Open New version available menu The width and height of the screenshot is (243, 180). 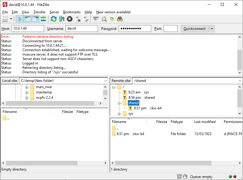pos(113,12)
